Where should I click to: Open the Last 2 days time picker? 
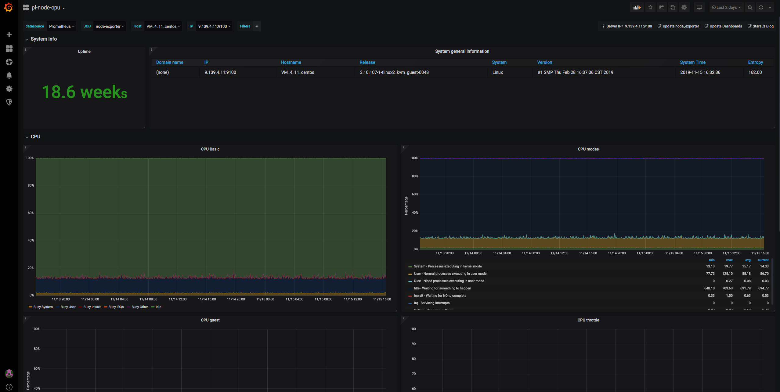point(726,8)
